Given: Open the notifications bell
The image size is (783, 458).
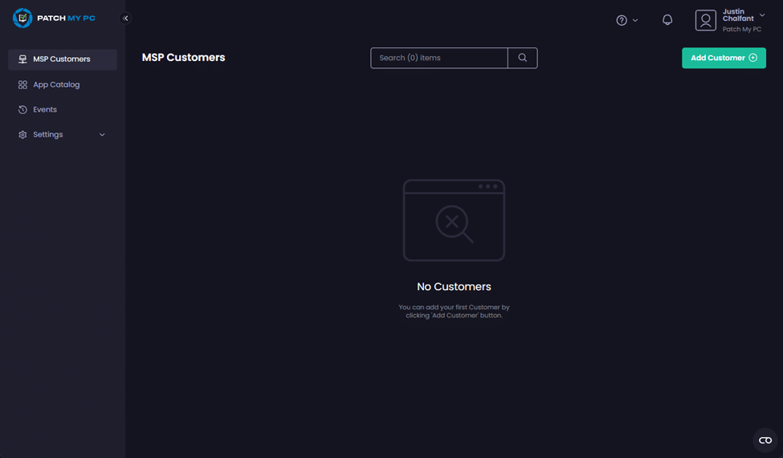Looking at the screenshot, I should (x=667, y=20).
